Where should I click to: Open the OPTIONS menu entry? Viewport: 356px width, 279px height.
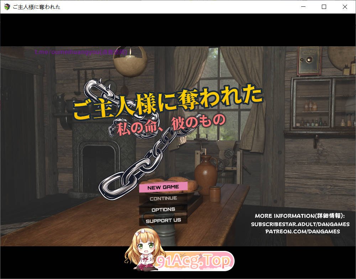pyautogui.click(x=163, y=209)
